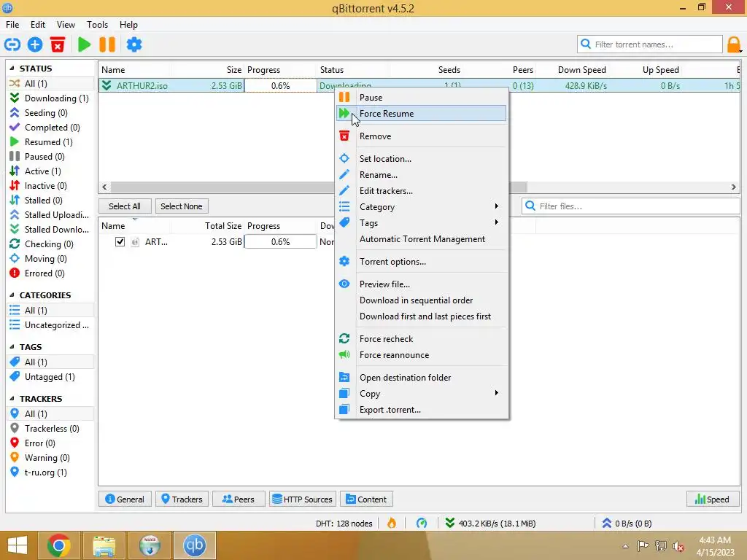Click the qBittorrent taskbar icon
747x560 pixels.
[x=194, y=545]
